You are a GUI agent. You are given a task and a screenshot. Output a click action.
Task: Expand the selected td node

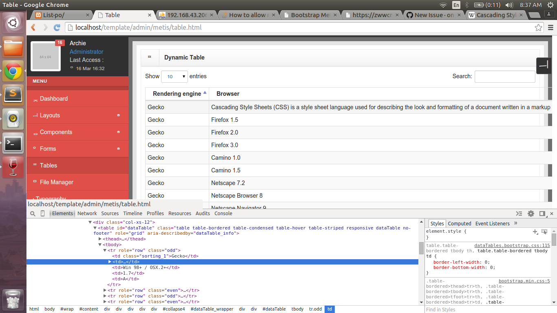click(110, 262)
